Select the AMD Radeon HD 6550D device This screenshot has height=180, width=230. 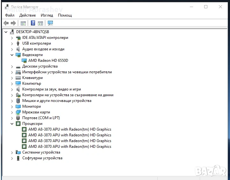[48, 61]
